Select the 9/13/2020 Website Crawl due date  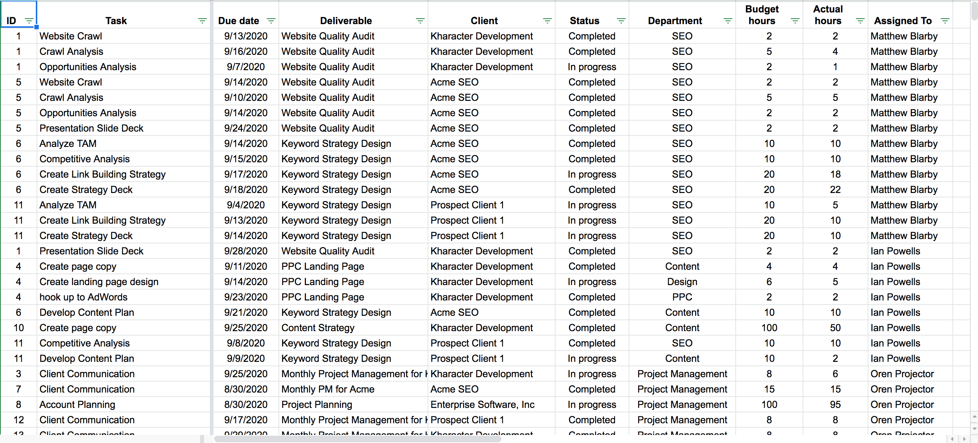coord(246,36)
